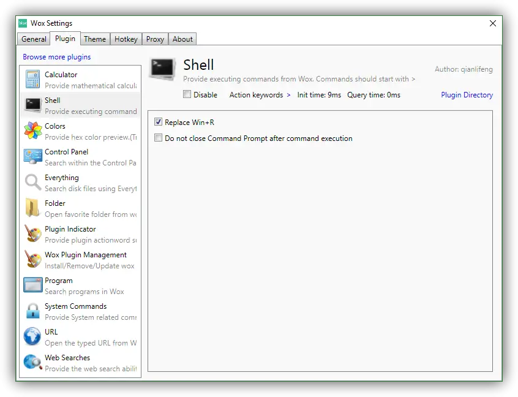Click the Folder plugin icon
Image resolution: width=518 pixels, height=397 pixels.
pyautogui.click(x=32, y=208)
